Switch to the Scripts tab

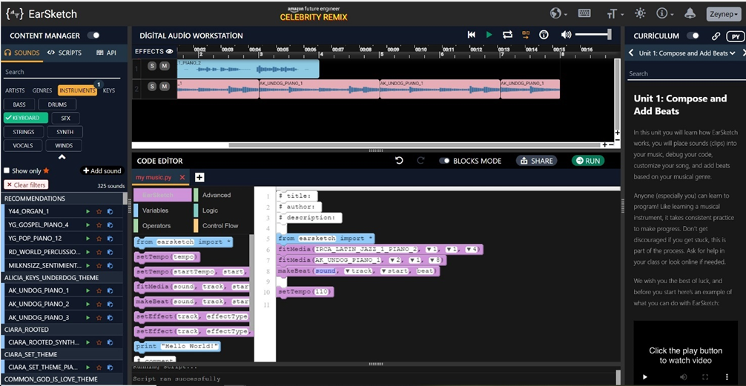point(65,53)
